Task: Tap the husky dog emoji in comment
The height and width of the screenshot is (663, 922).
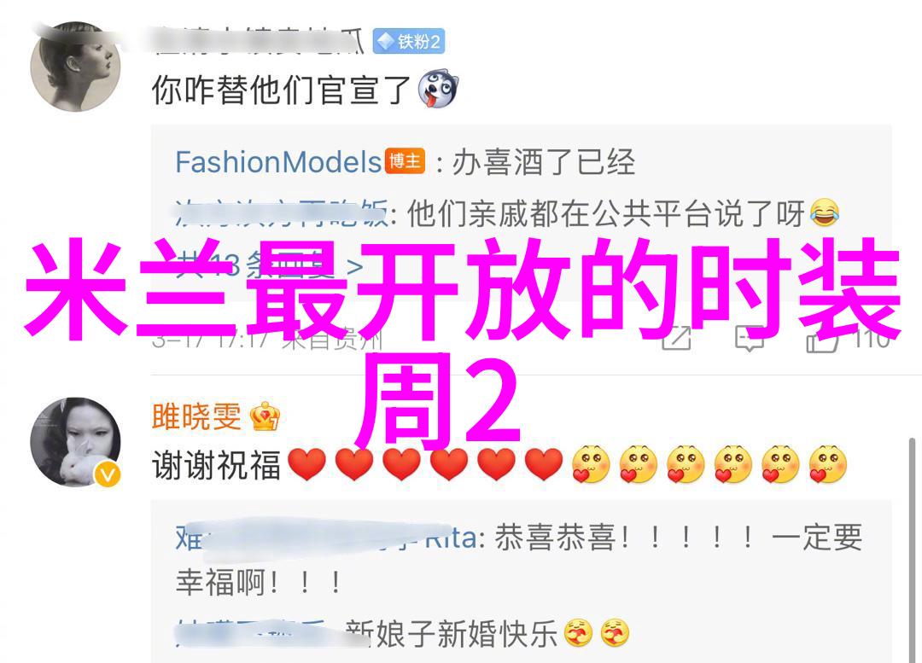Action: click(x=438, y=90)
